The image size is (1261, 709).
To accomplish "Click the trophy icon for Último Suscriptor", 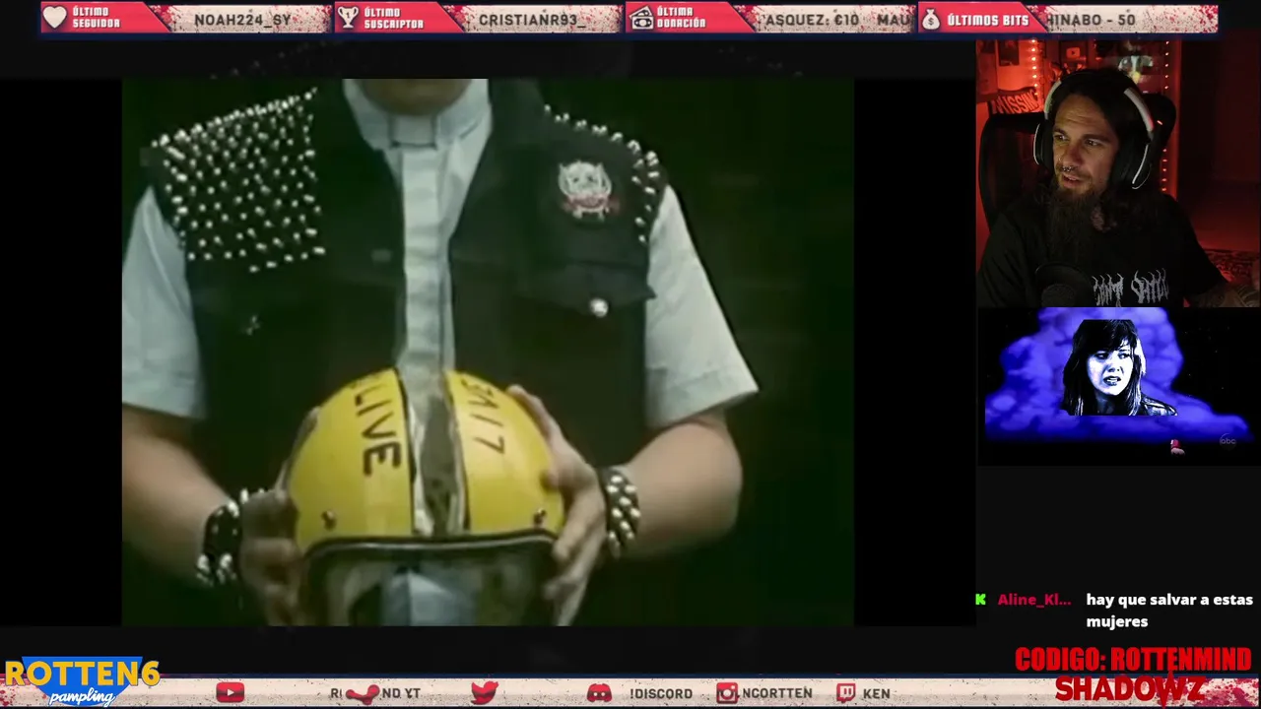I will pos(347,18).
